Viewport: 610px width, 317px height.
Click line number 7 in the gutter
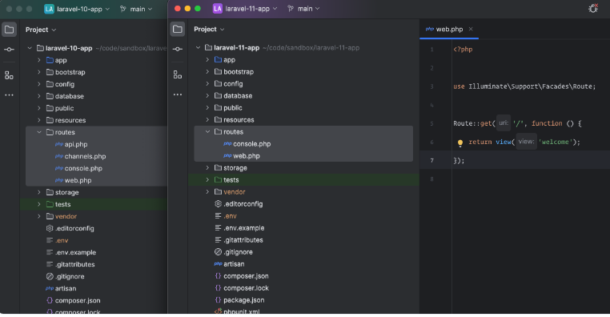(x=431, y=161)
